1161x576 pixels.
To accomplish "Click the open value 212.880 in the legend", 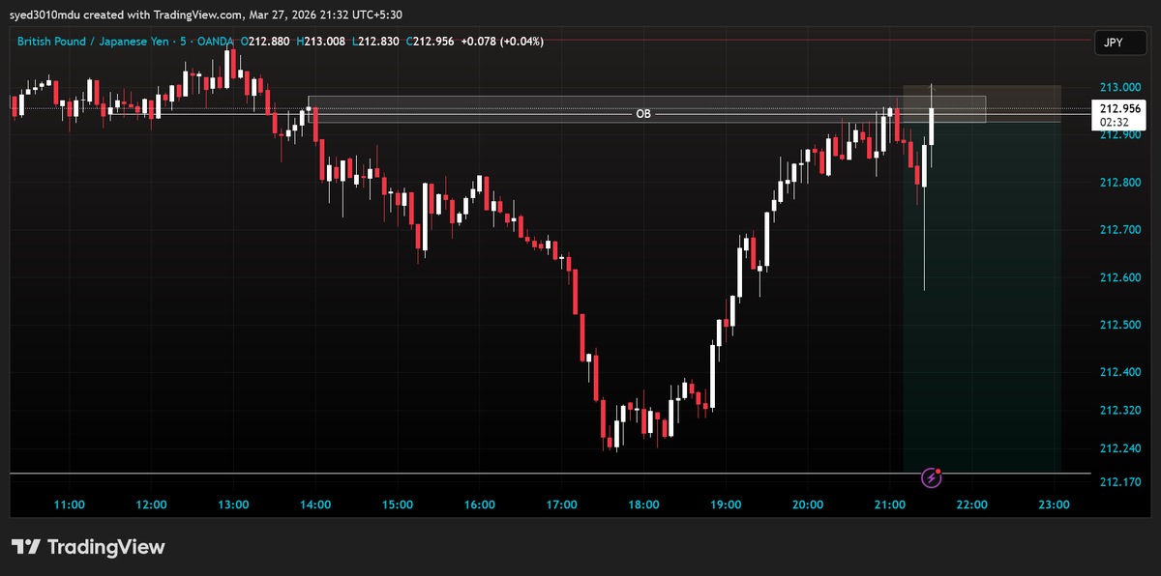I will (264, 42).
